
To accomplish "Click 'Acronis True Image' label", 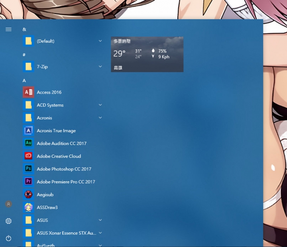I will (x=56, y=131).
